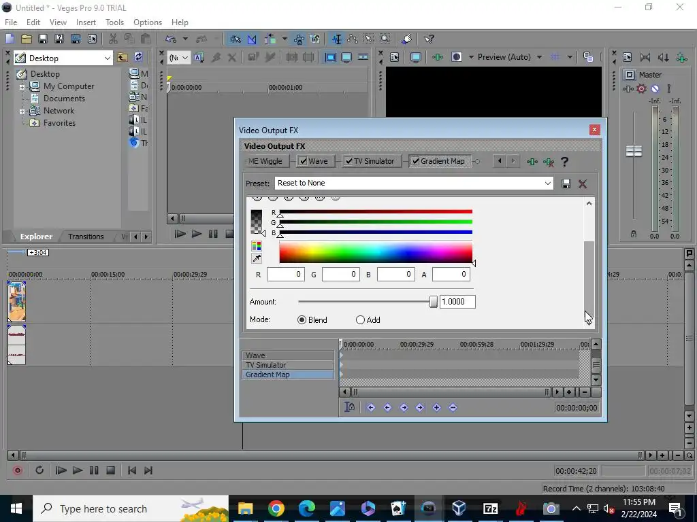Toggle the Master mute icon in mixer

click(655, 89)
